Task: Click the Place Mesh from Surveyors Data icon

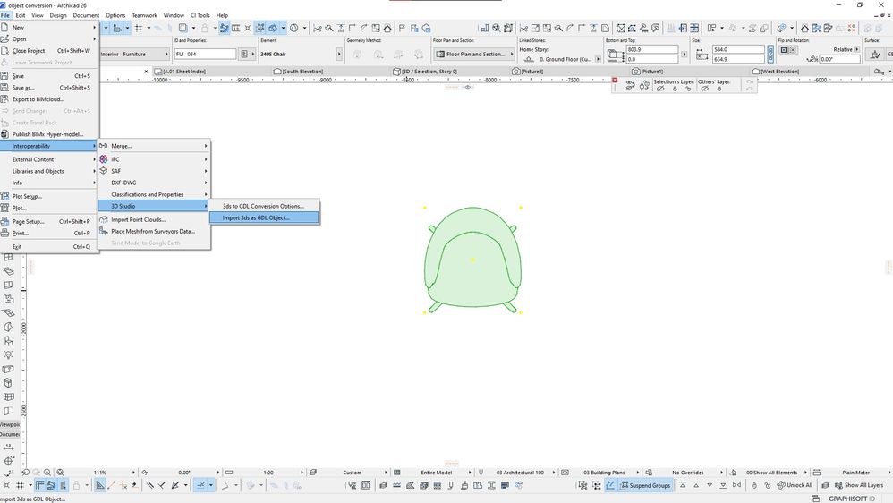Action: (x=104, y=231)
